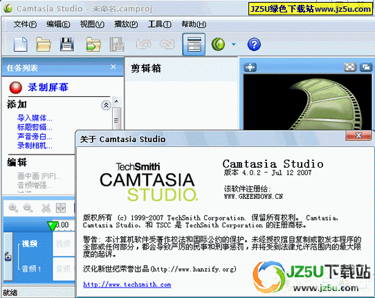Click the 剪辑箱 heading
Viewport: 375px width, 298px height.
(146, 69)
